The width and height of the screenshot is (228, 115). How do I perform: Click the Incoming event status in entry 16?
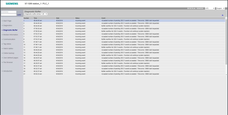point(80,61)
